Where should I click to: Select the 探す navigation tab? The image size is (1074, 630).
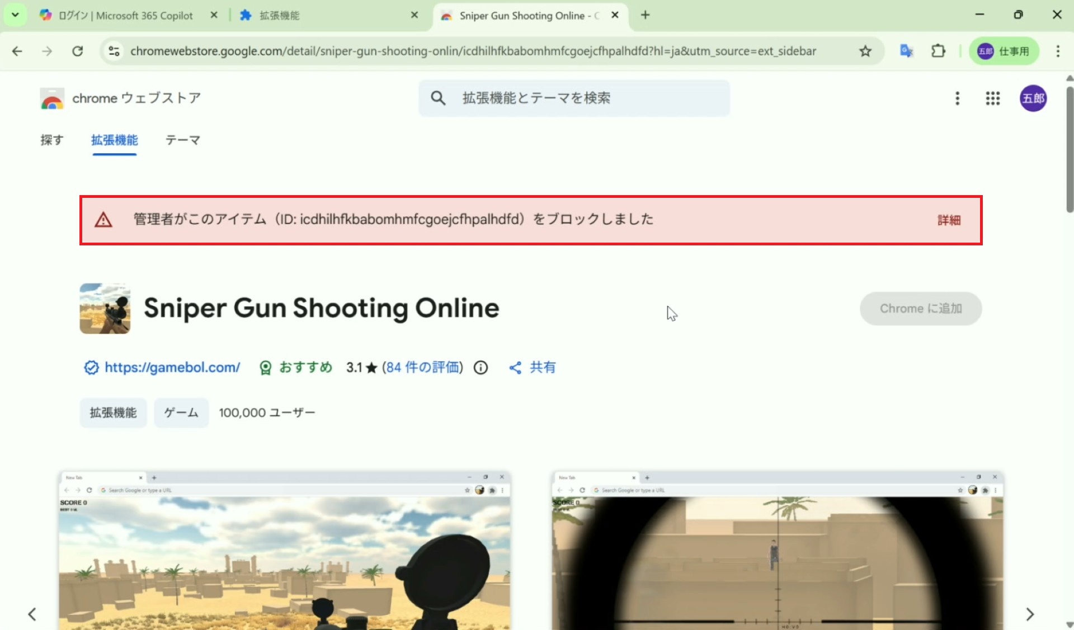click(x=52, y=140)
